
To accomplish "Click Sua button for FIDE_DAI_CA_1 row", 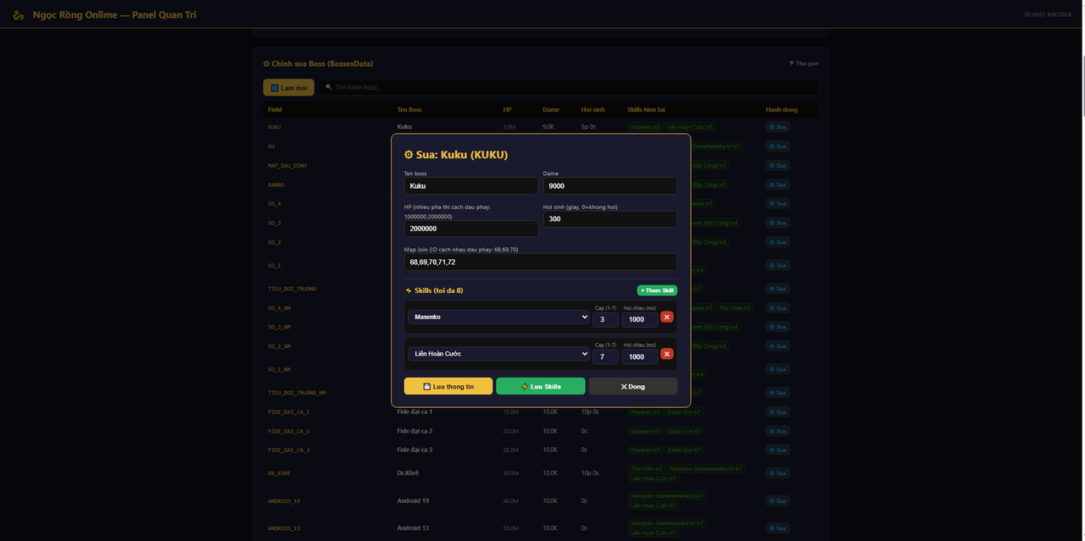I will coord(777,411).
